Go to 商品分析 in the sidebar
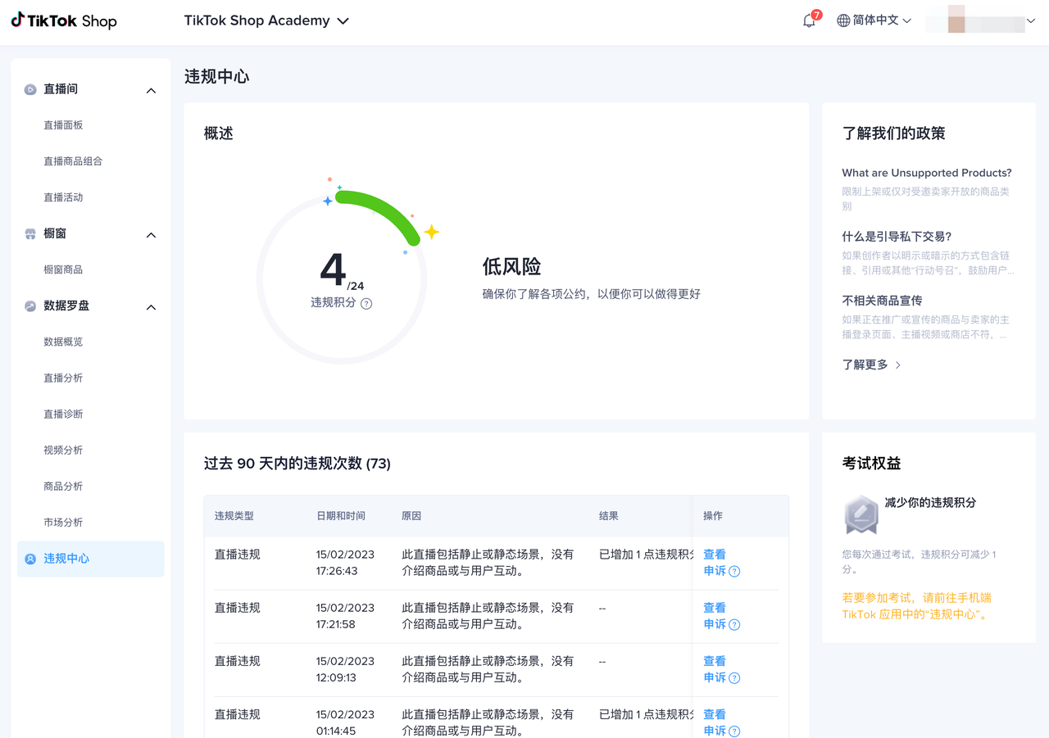This screenshot has width=1049, height=738. (x=63, y=487)
